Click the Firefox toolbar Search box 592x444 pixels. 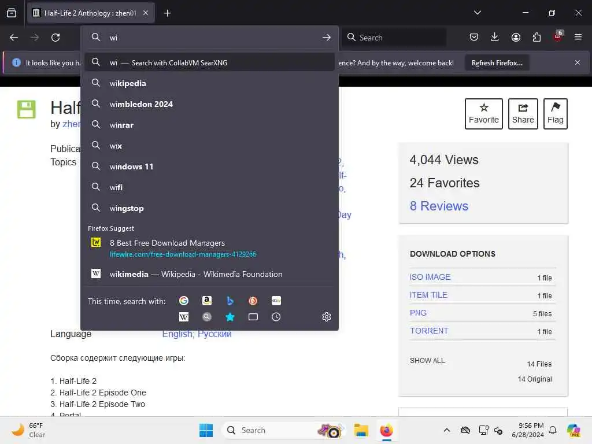[394, 38]
